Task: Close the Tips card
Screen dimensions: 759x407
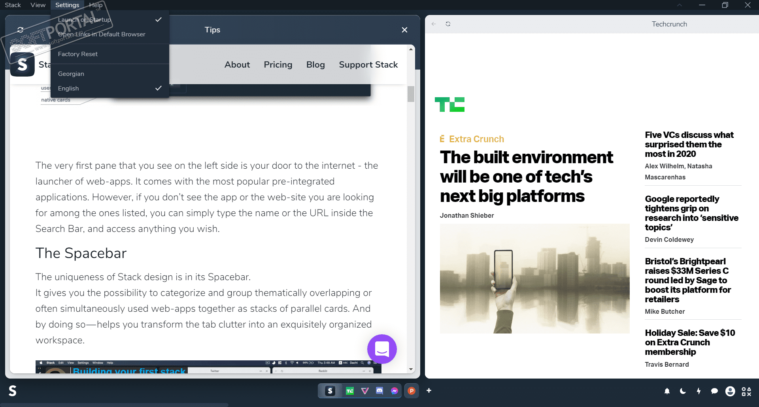Action: 404,30
